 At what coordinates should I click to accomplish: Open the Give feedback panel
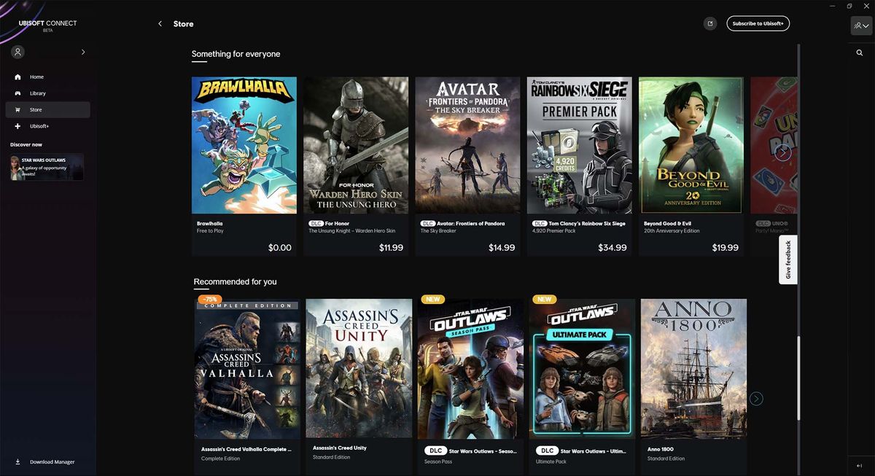click(787, 258)
